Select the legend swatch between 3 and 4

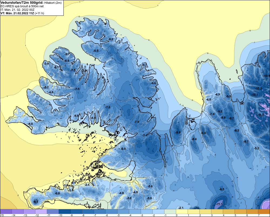pos(217,212)
